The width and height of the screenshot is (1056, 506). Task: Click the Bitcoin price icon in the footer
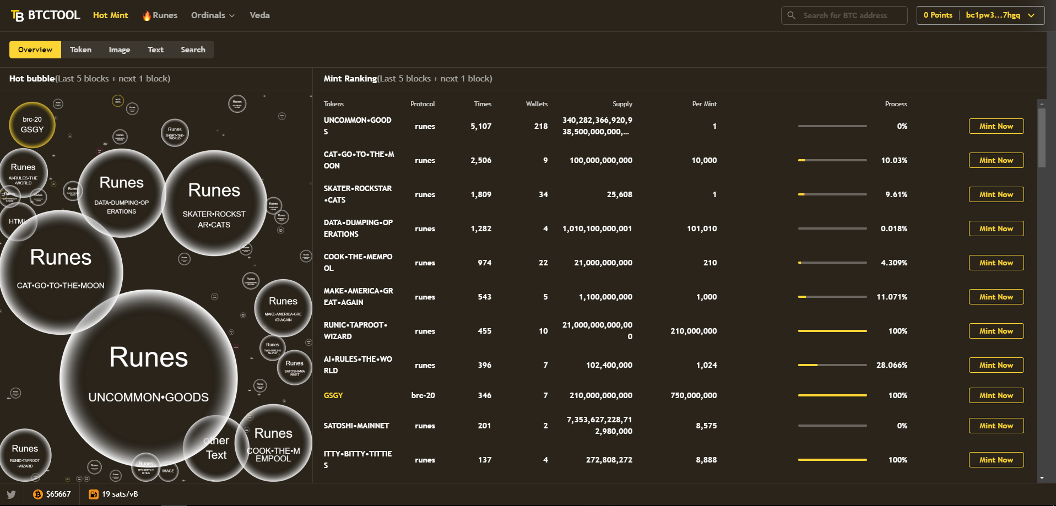(37, 494)
